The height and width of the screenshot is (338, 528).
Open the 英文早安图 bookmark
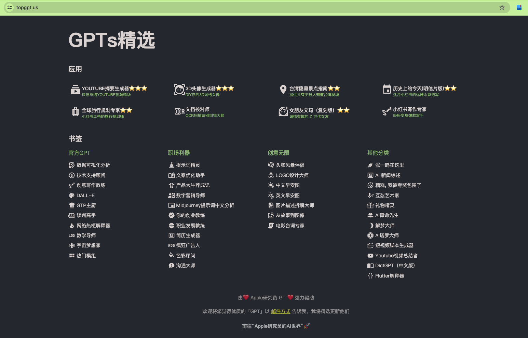tap(288, 195)
